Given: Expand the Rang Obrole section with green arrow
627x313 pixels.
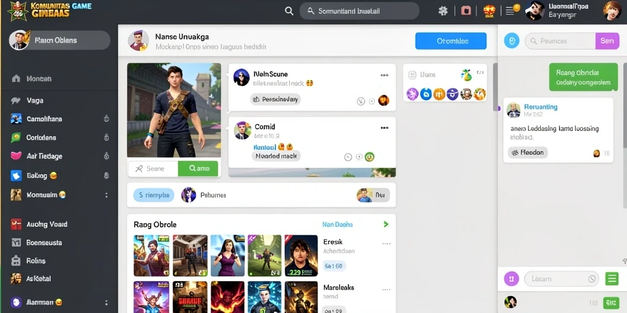Looking at the screenshot, I should pyautogui.click(x=386, y=224).
